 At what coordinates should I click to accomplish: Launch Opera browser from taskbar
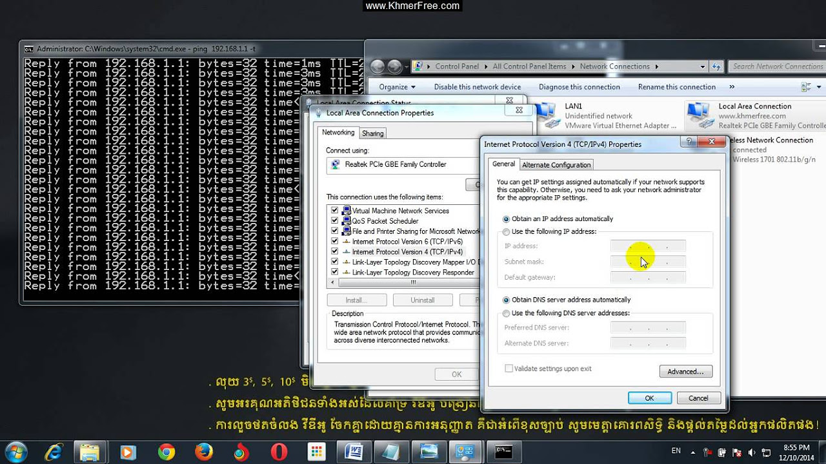pyautogui.click(x=279, y=452)
